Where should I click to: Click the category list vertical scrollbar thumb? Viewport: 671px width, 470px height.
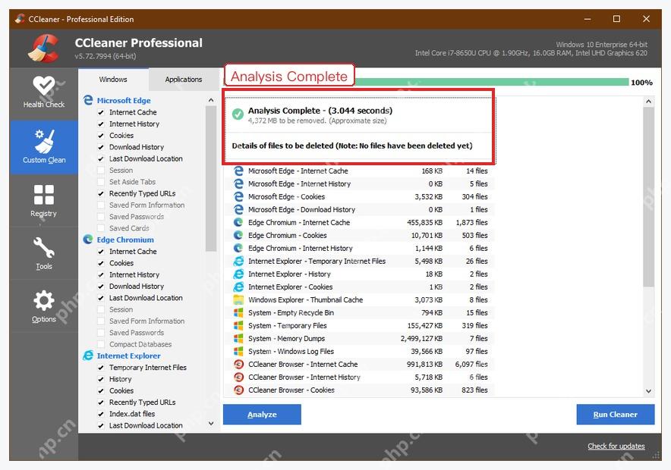211,179
